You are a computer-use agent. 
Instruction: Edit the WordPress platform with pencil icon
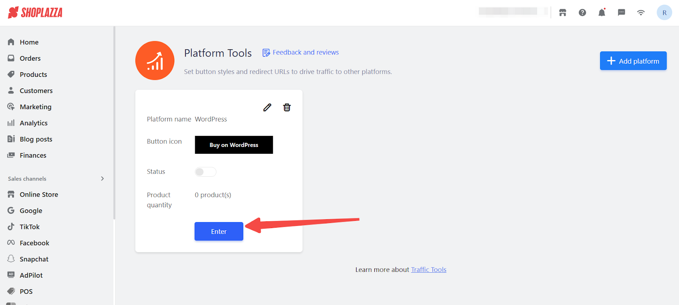coord(267,107)
